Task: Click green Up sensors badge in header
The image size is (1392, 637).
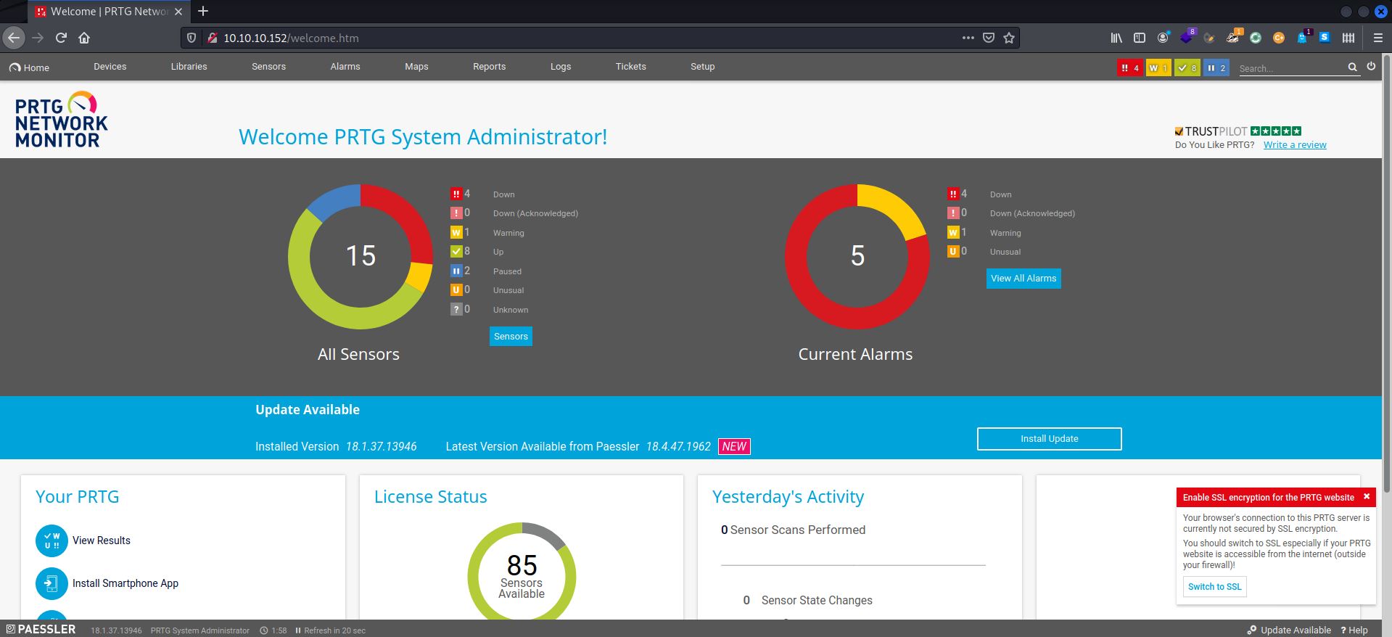Action: click(1187, 68)
